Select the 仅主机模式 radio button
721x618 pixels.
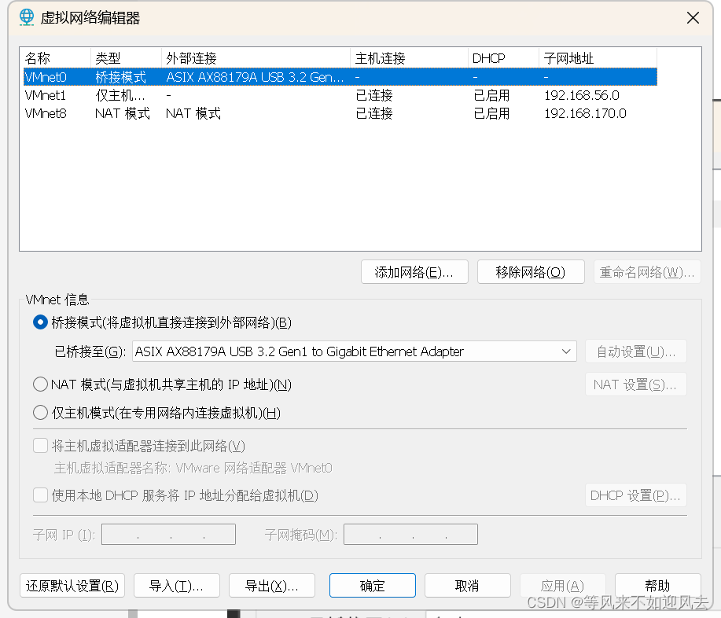tap(40, 413)
